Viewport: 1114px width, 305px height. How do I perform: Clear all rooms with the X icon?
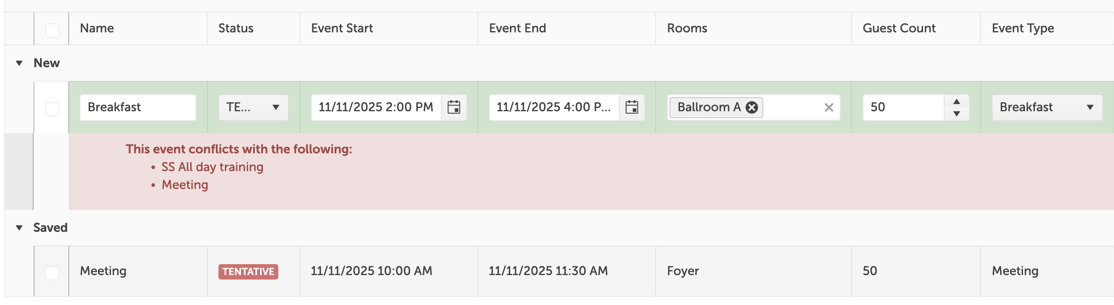[828, 107]
